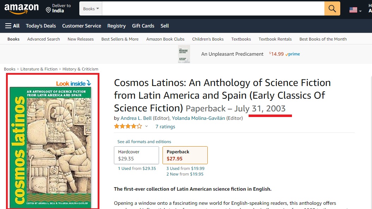Screen dimensions: 372x209
Task: Open Today's Deals in navigation bar
Action: tap(41, 26)
